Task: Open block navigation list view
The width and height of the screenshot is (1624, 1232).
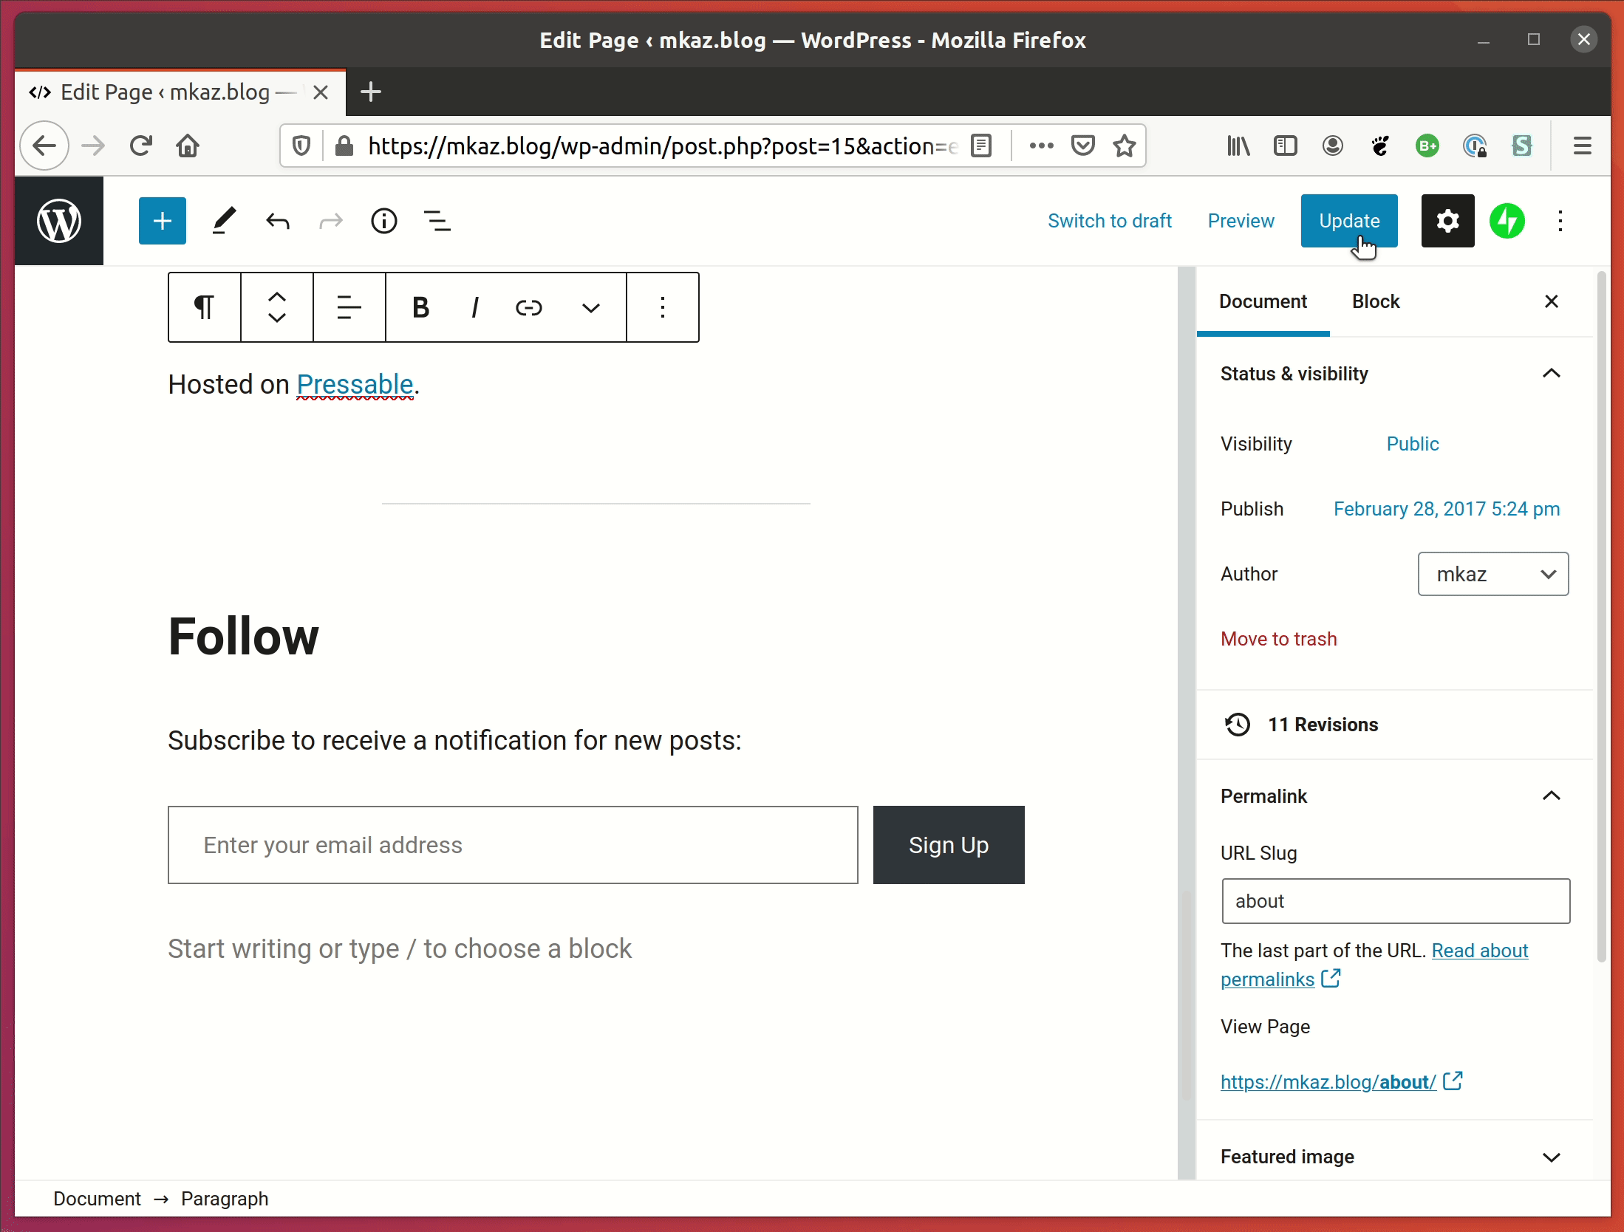Action: pos(437,221)
